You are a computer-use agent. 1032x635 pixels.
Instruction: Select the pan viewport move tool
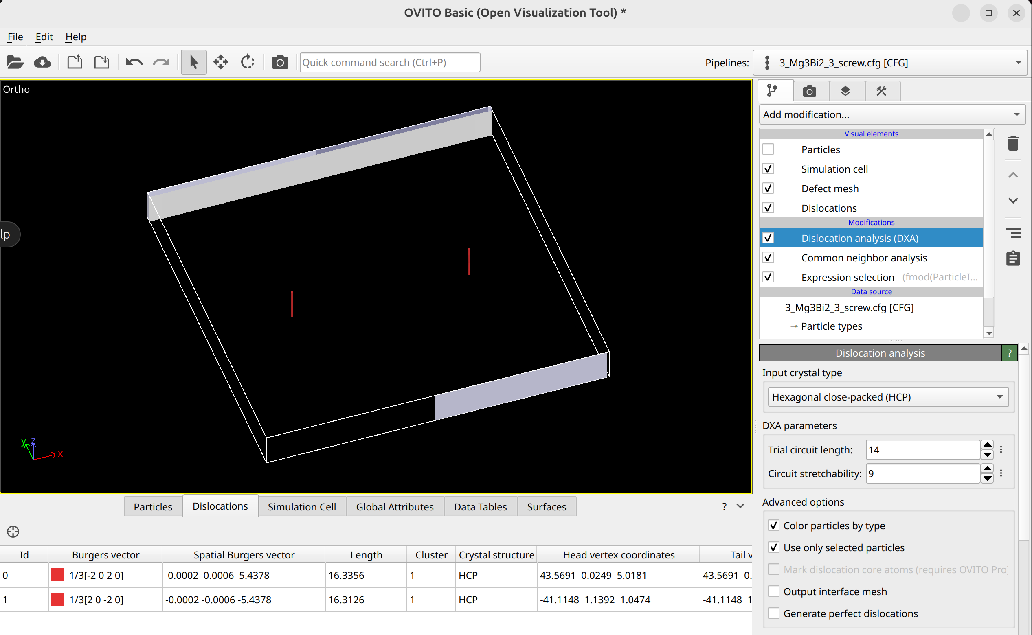pyautogui.click(x=221, y=63)
